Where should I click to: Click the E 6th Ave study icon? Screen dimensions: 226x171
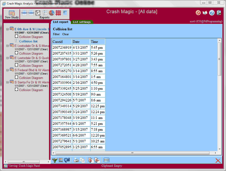(x=12, y=28)
